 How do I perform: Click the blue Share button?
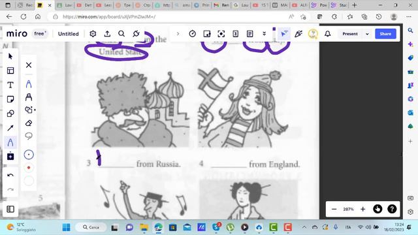(385, 34)
